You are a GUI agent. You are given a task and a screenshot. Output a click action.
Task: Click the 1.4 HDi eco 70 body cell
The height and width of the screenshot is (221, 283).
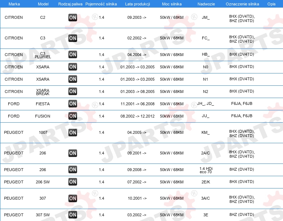pos(206,170)
